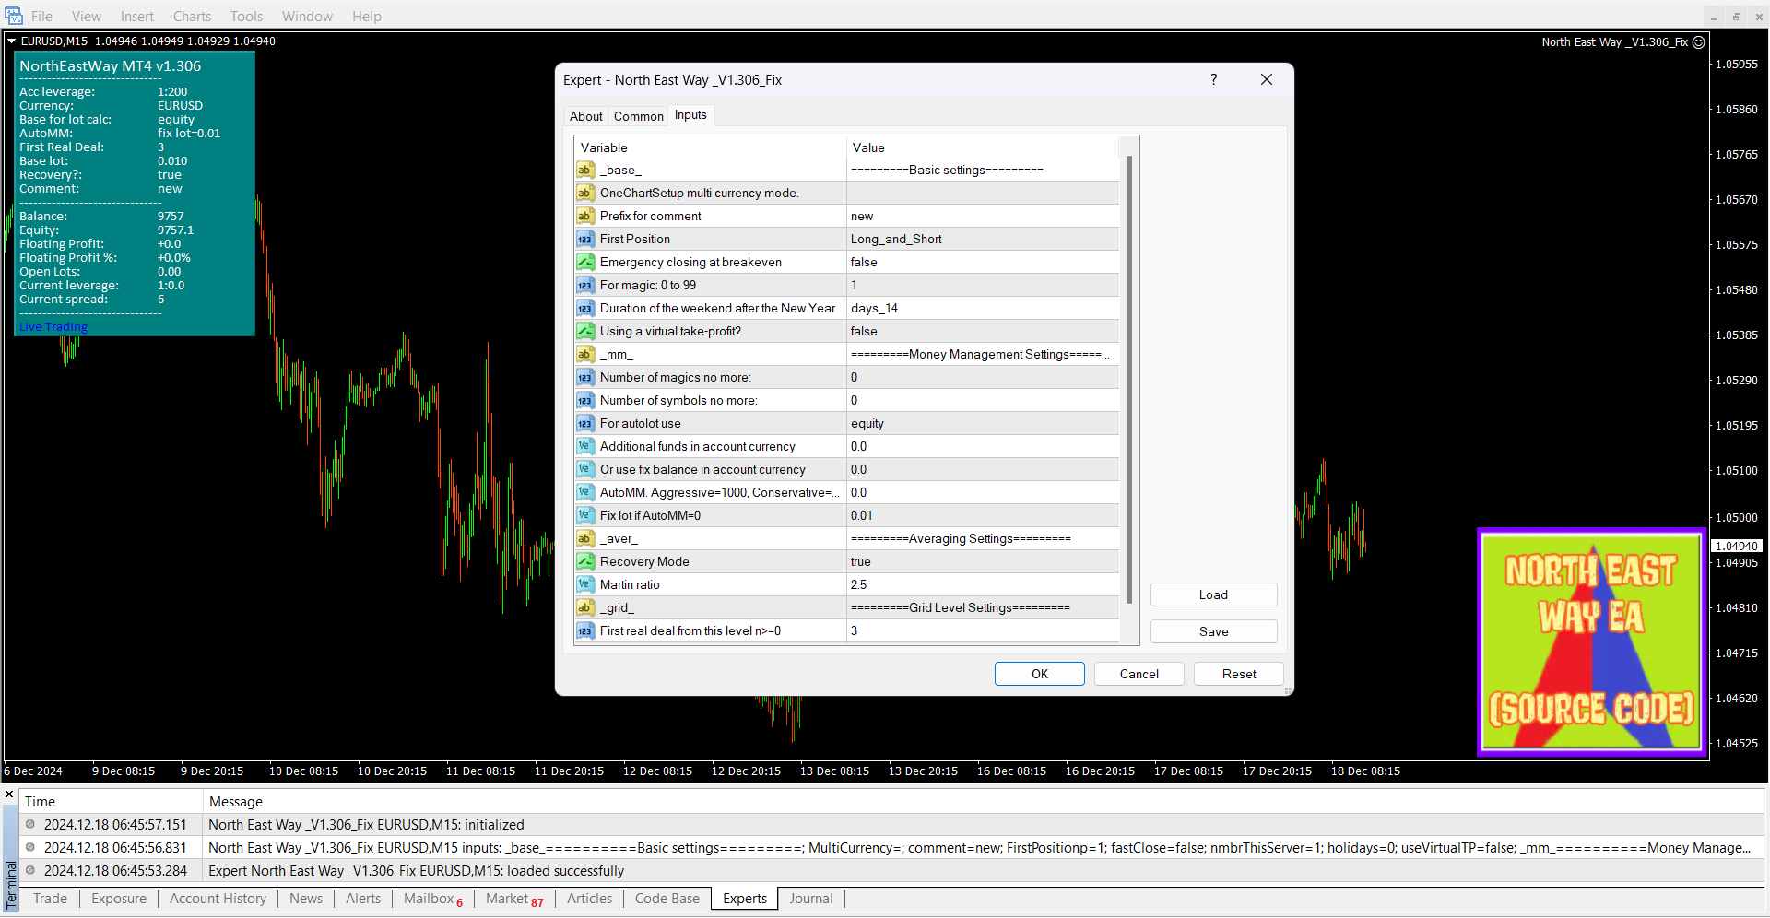
Task: Click the smiley icon beside expert name
Action: click(1699, 42)
